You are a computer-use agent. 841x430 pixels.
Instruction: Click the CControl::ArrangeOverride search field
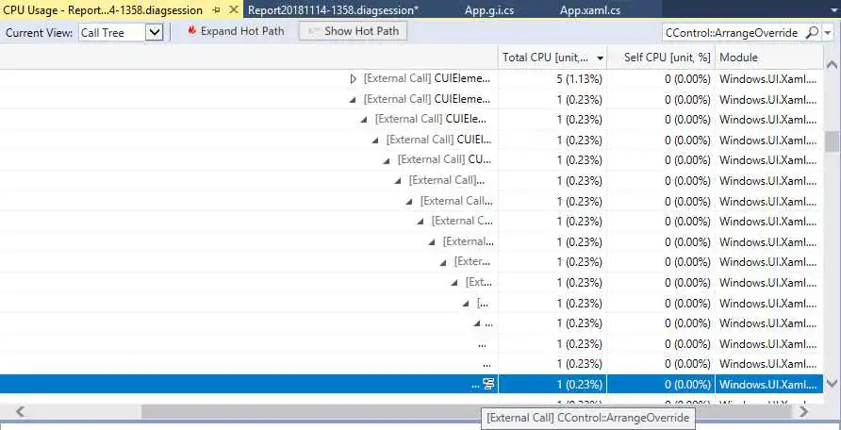point(732,33)
